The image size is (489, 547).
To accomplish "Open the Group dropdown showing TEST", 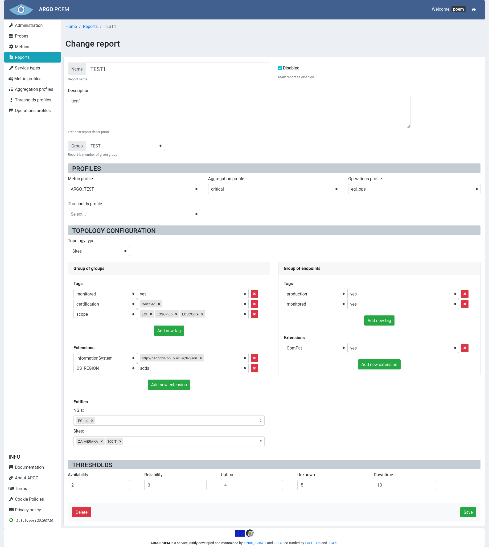I will (x=125, y=146).
